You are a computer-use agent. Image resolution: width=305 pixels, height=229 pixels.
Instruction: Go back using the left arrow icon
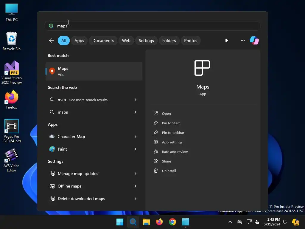(x=51, y=41)
